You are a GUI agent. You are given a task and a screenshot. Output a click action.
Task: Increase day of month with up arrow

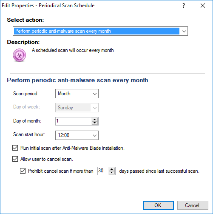(95, 120)
